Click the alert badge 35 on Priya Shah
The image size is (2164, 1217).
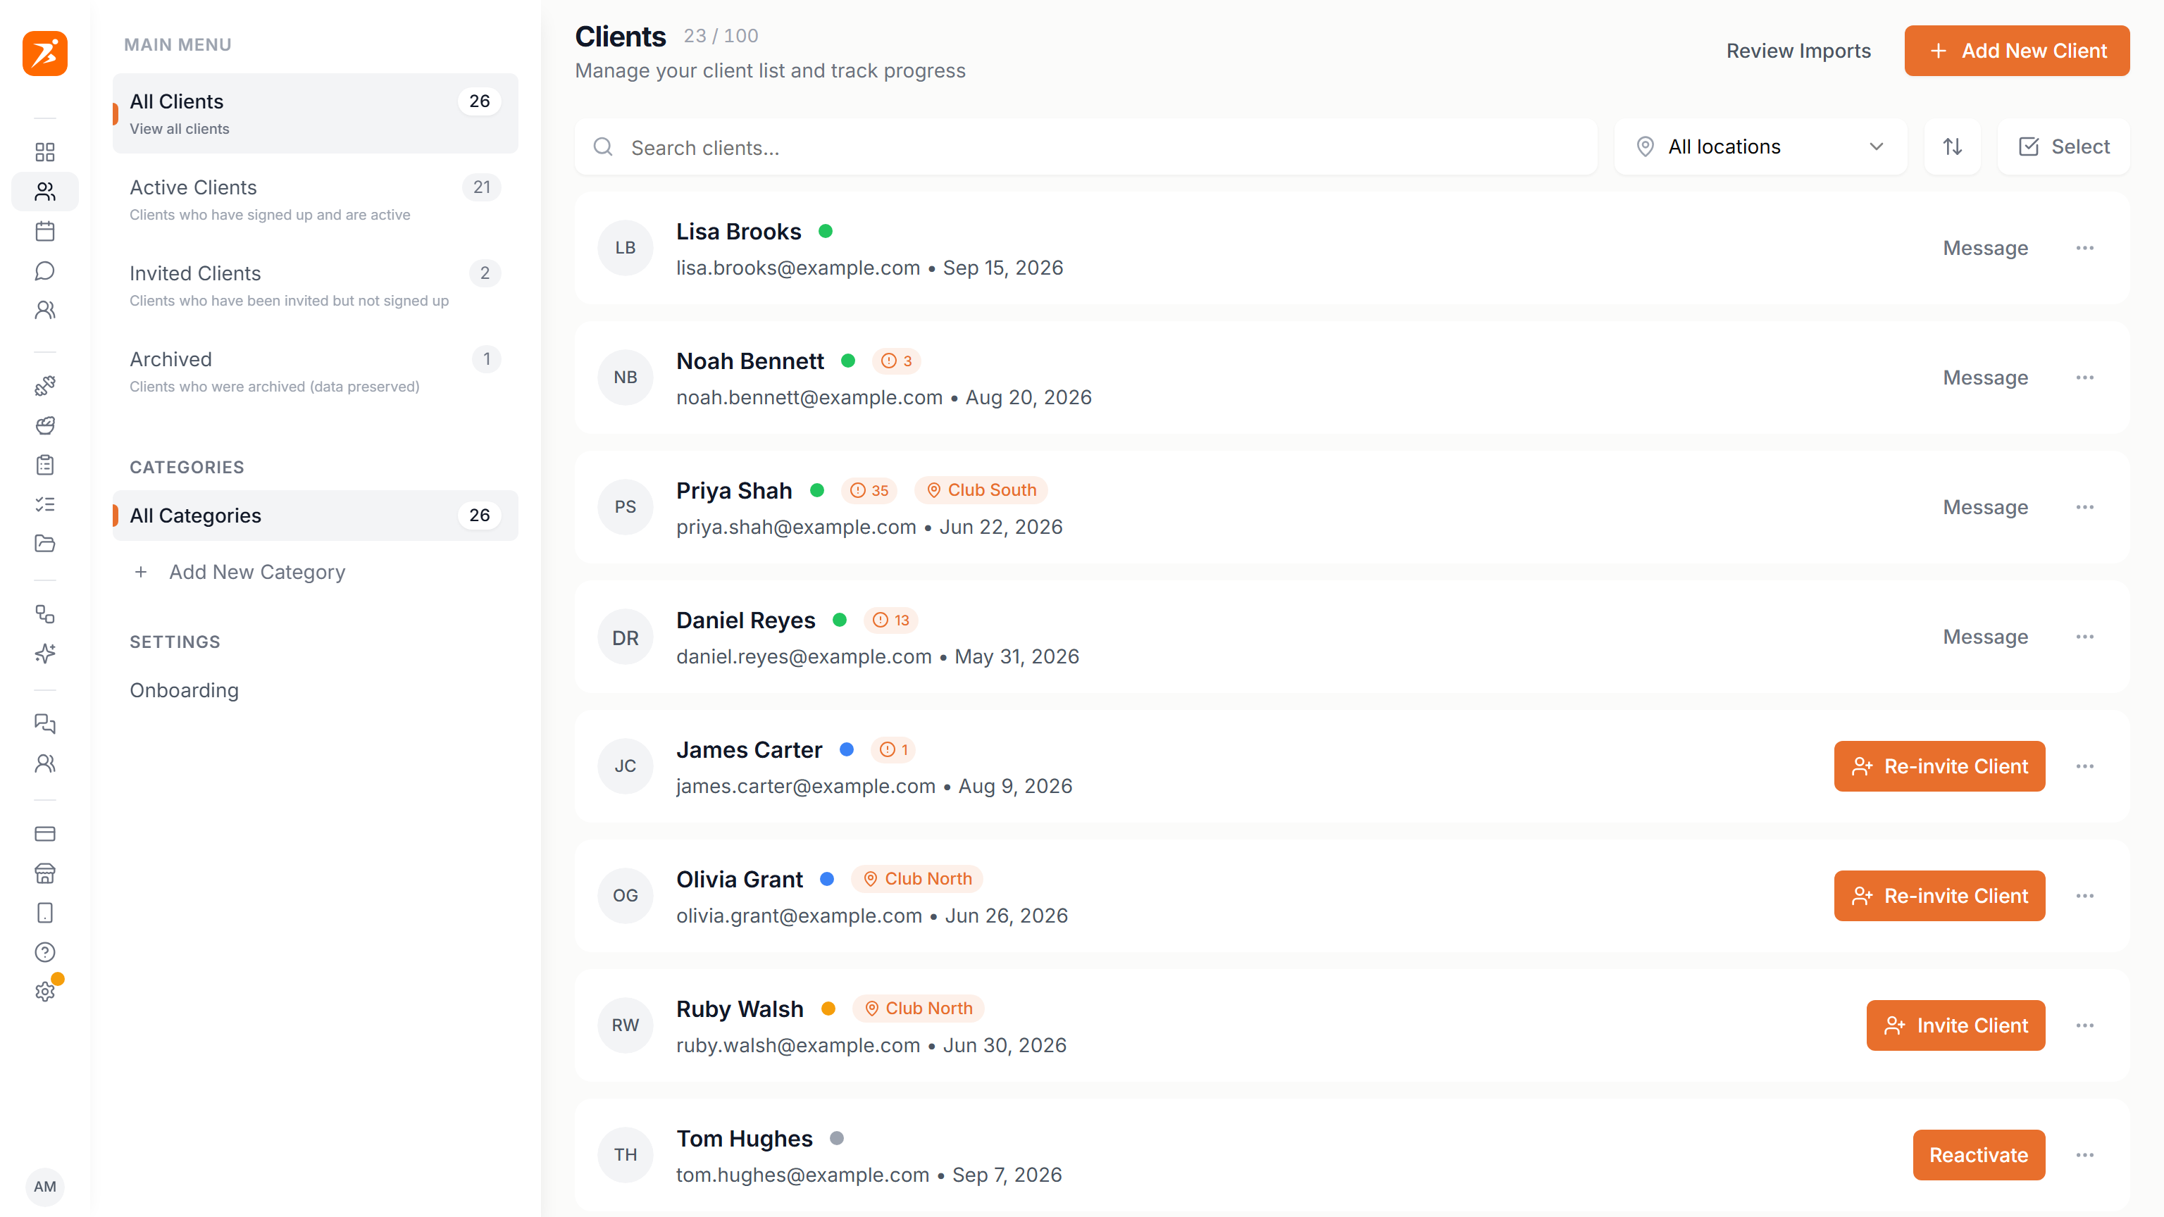[x=869, y=490]
